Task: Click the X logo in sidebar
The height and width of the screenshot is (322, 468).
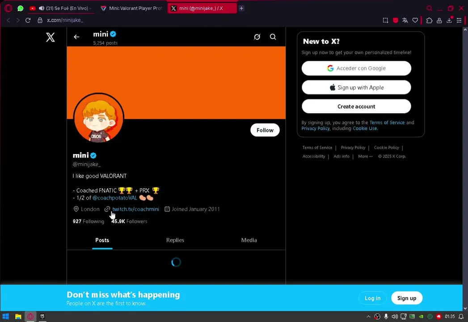Action: [51, 37]
